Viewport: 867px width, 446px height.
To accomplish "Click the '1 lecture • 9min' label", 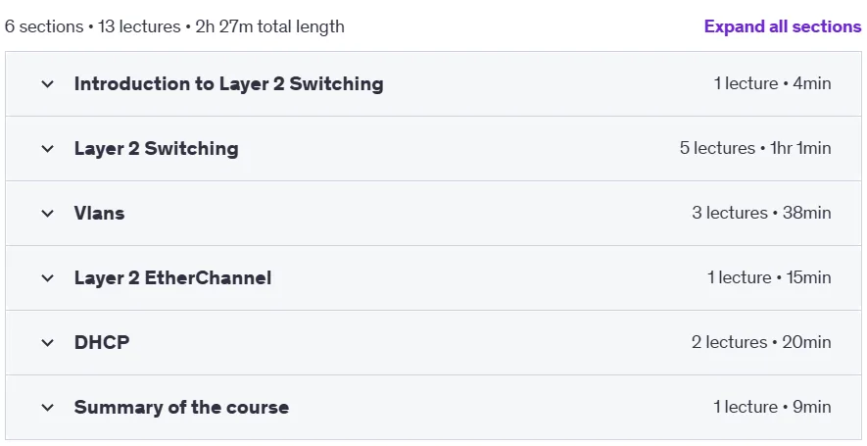I will coord(772,407).
